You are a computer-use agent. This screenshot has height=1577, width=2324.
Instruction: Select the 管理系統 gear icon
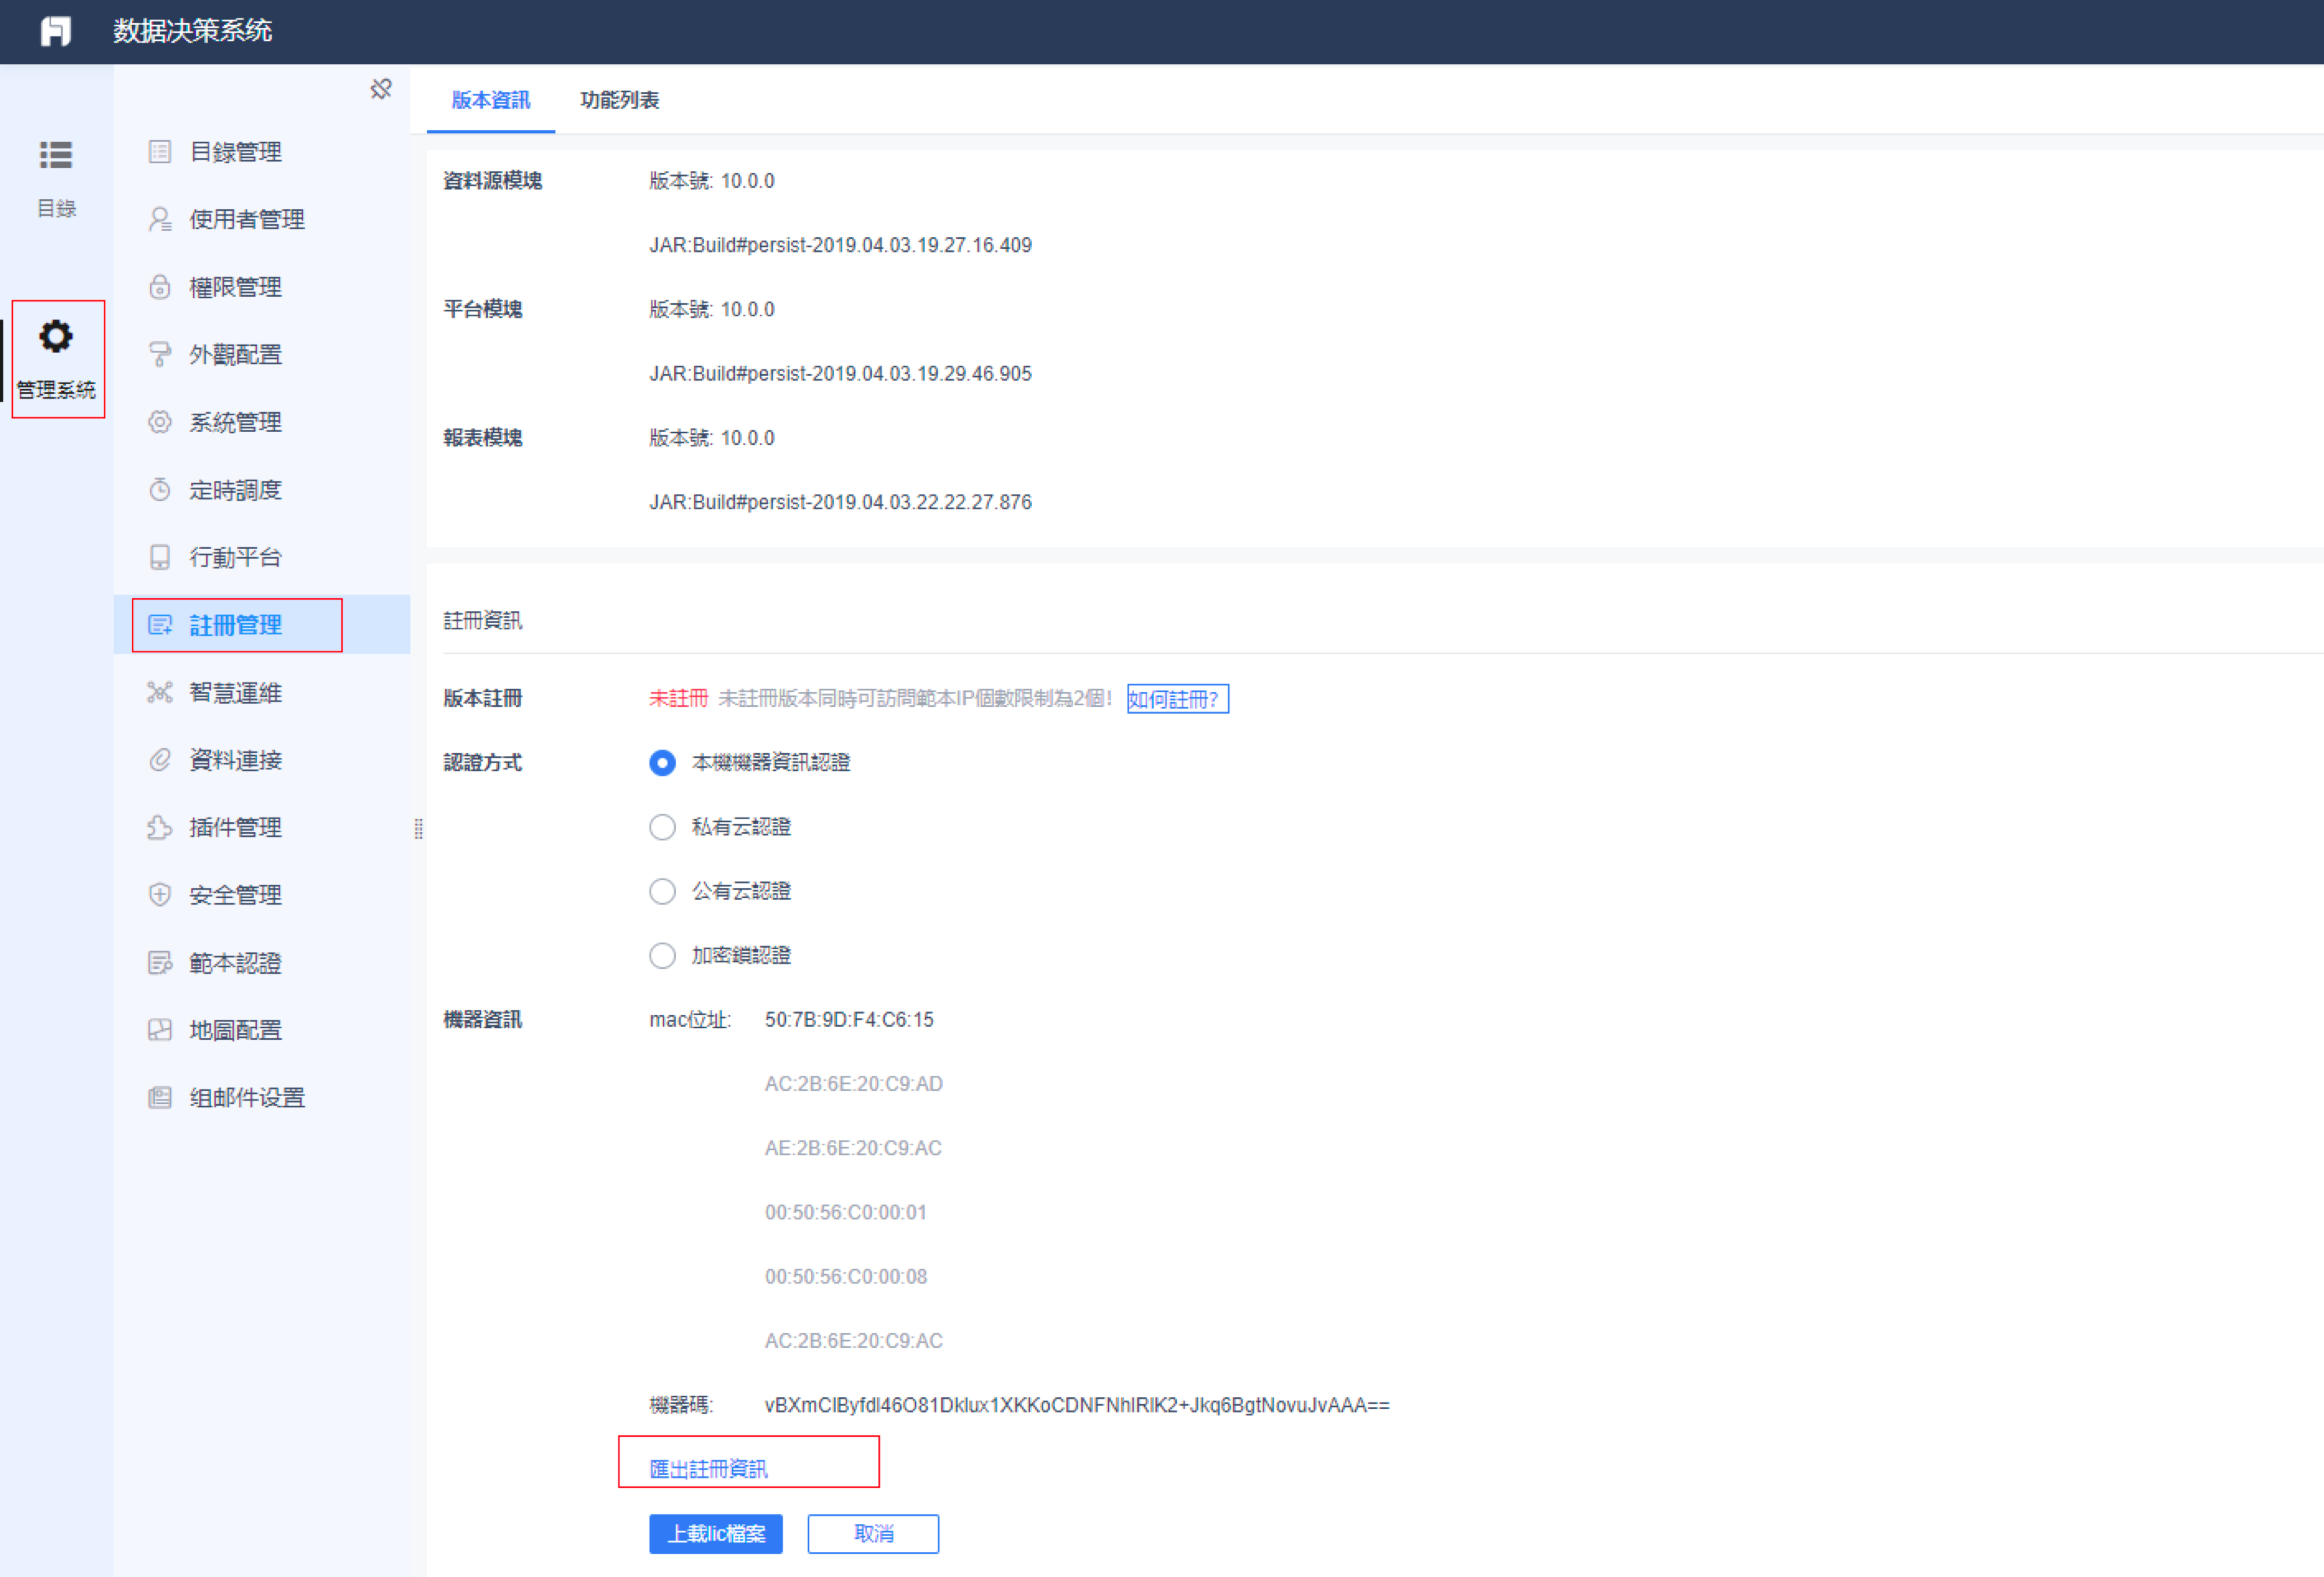click(56, 336)
